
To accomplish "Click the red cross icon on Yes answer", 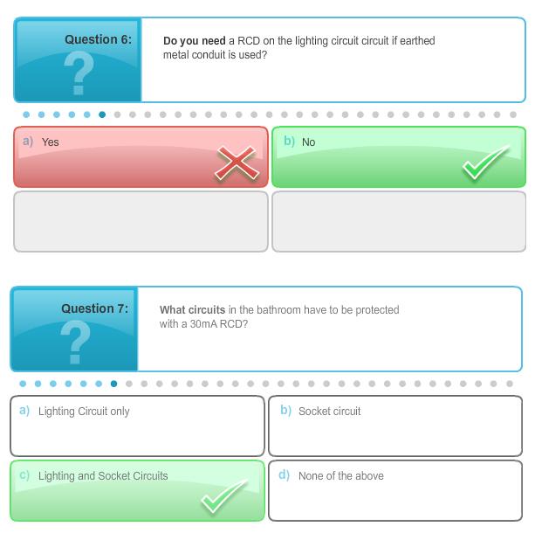I will coord(237,163).
